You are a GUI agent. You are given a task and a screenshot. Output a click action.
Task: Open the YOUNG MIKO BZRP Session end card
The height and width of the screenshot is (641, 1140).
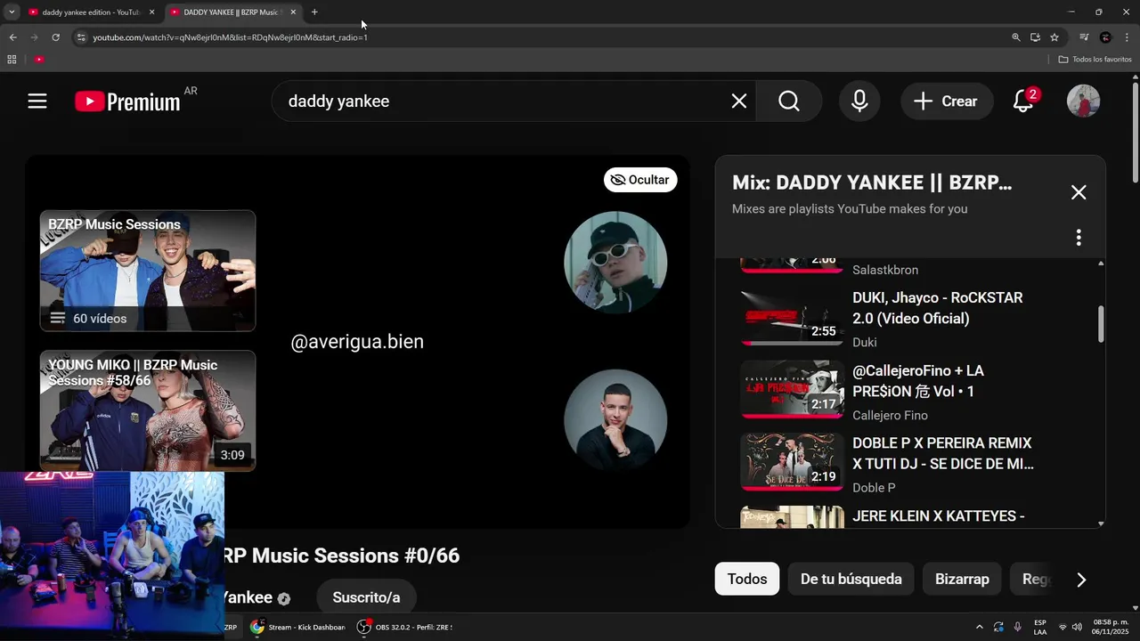pyautogui.click(x=148, y=410)
